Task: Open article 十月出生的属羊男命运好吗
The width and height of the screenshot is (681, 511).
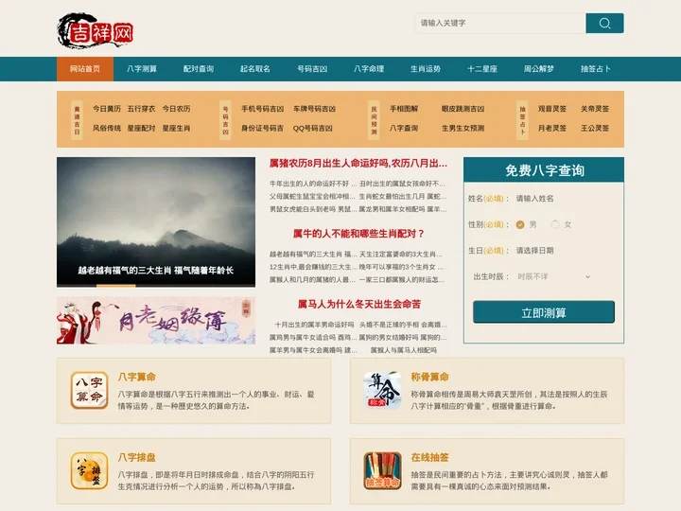Action: pos(314,325)
